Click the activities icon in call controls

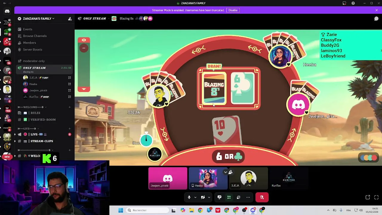[229, 197]
